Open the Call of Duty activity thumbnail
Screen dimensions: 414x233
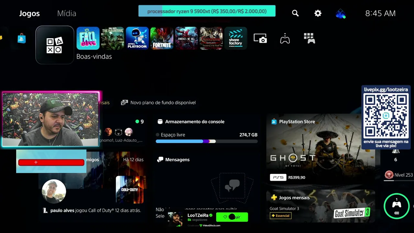click(130, 190)
